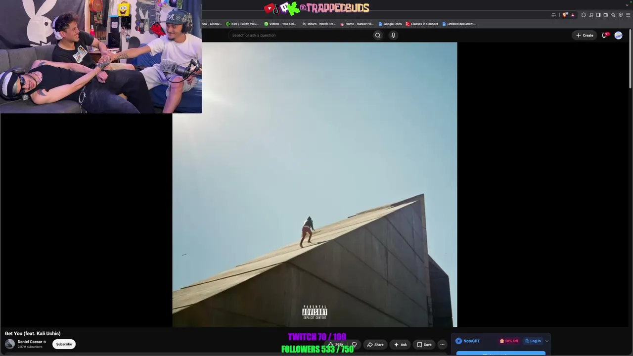The image size is (633, 356).
Task: Open Classes in Connect bookmark
Action: point(422,24)
